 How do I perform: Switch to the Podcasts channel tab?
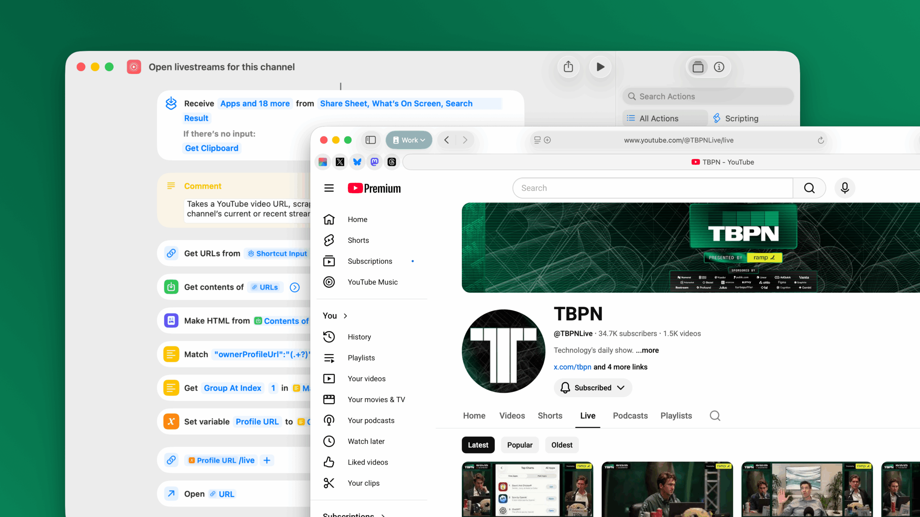tap(630, 416)
